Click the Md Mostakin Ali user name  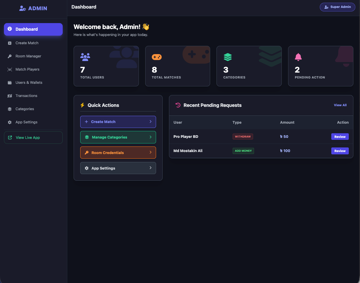click(188, 151)
